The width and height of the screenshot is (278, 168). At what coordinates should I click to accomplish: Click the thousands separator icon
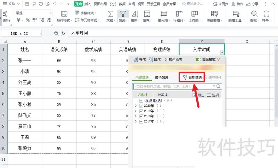[35, 20]
